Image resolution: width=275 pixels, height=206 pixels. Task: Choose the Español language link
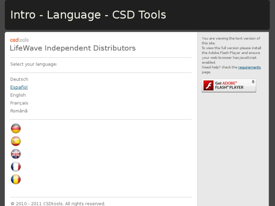pos(19,87)
